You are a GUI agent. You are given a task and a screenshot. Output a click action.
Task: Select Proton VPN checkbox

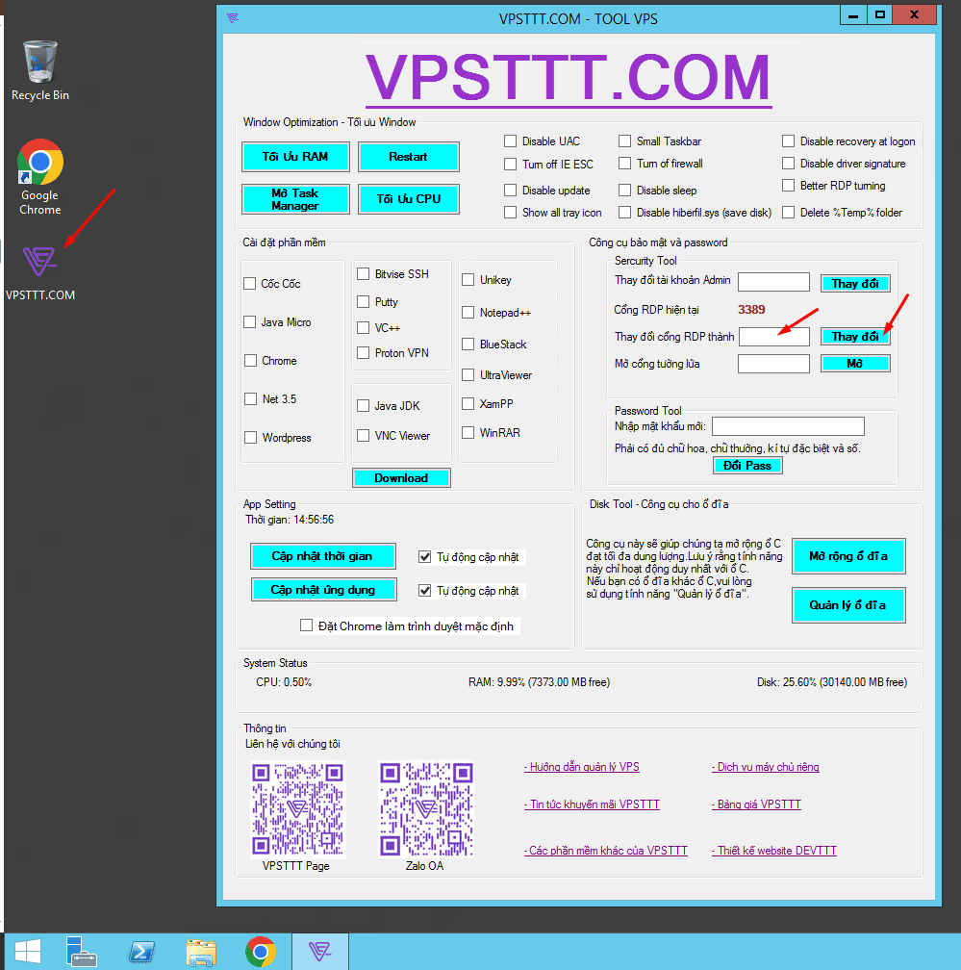point(364,352)
